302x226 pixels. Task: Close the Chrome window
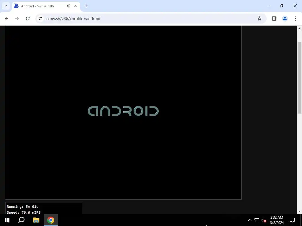(295, 6)
